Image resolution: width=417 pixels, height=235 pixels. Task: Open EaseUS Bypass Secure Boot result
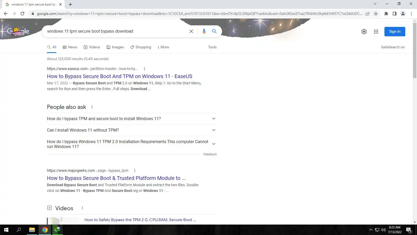tap(120, 76)
